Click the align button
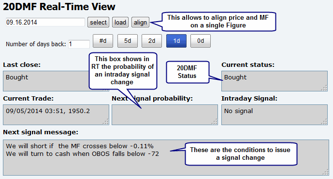The width and height of the screenshot is (333, 179). [140, 23]
